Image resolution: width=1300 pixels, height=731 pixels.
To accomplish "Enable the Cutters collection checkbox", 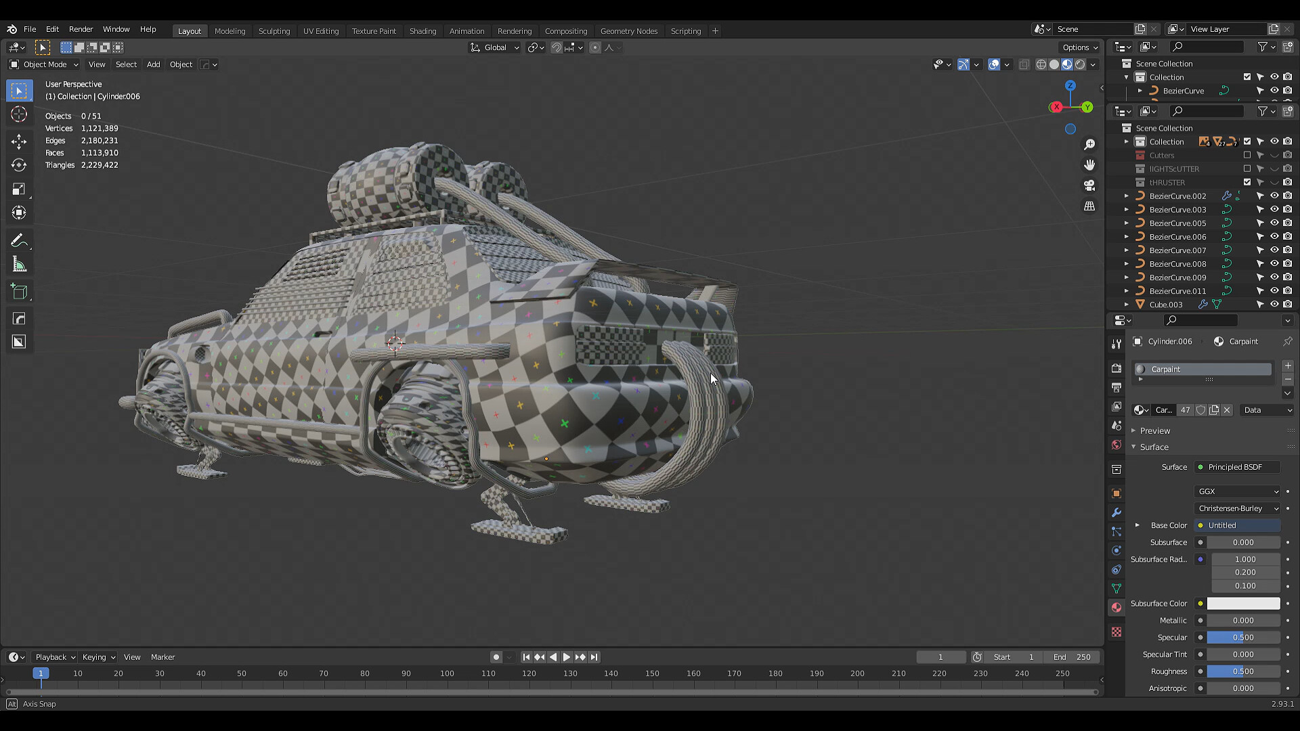I will [x=1247, y=155].
